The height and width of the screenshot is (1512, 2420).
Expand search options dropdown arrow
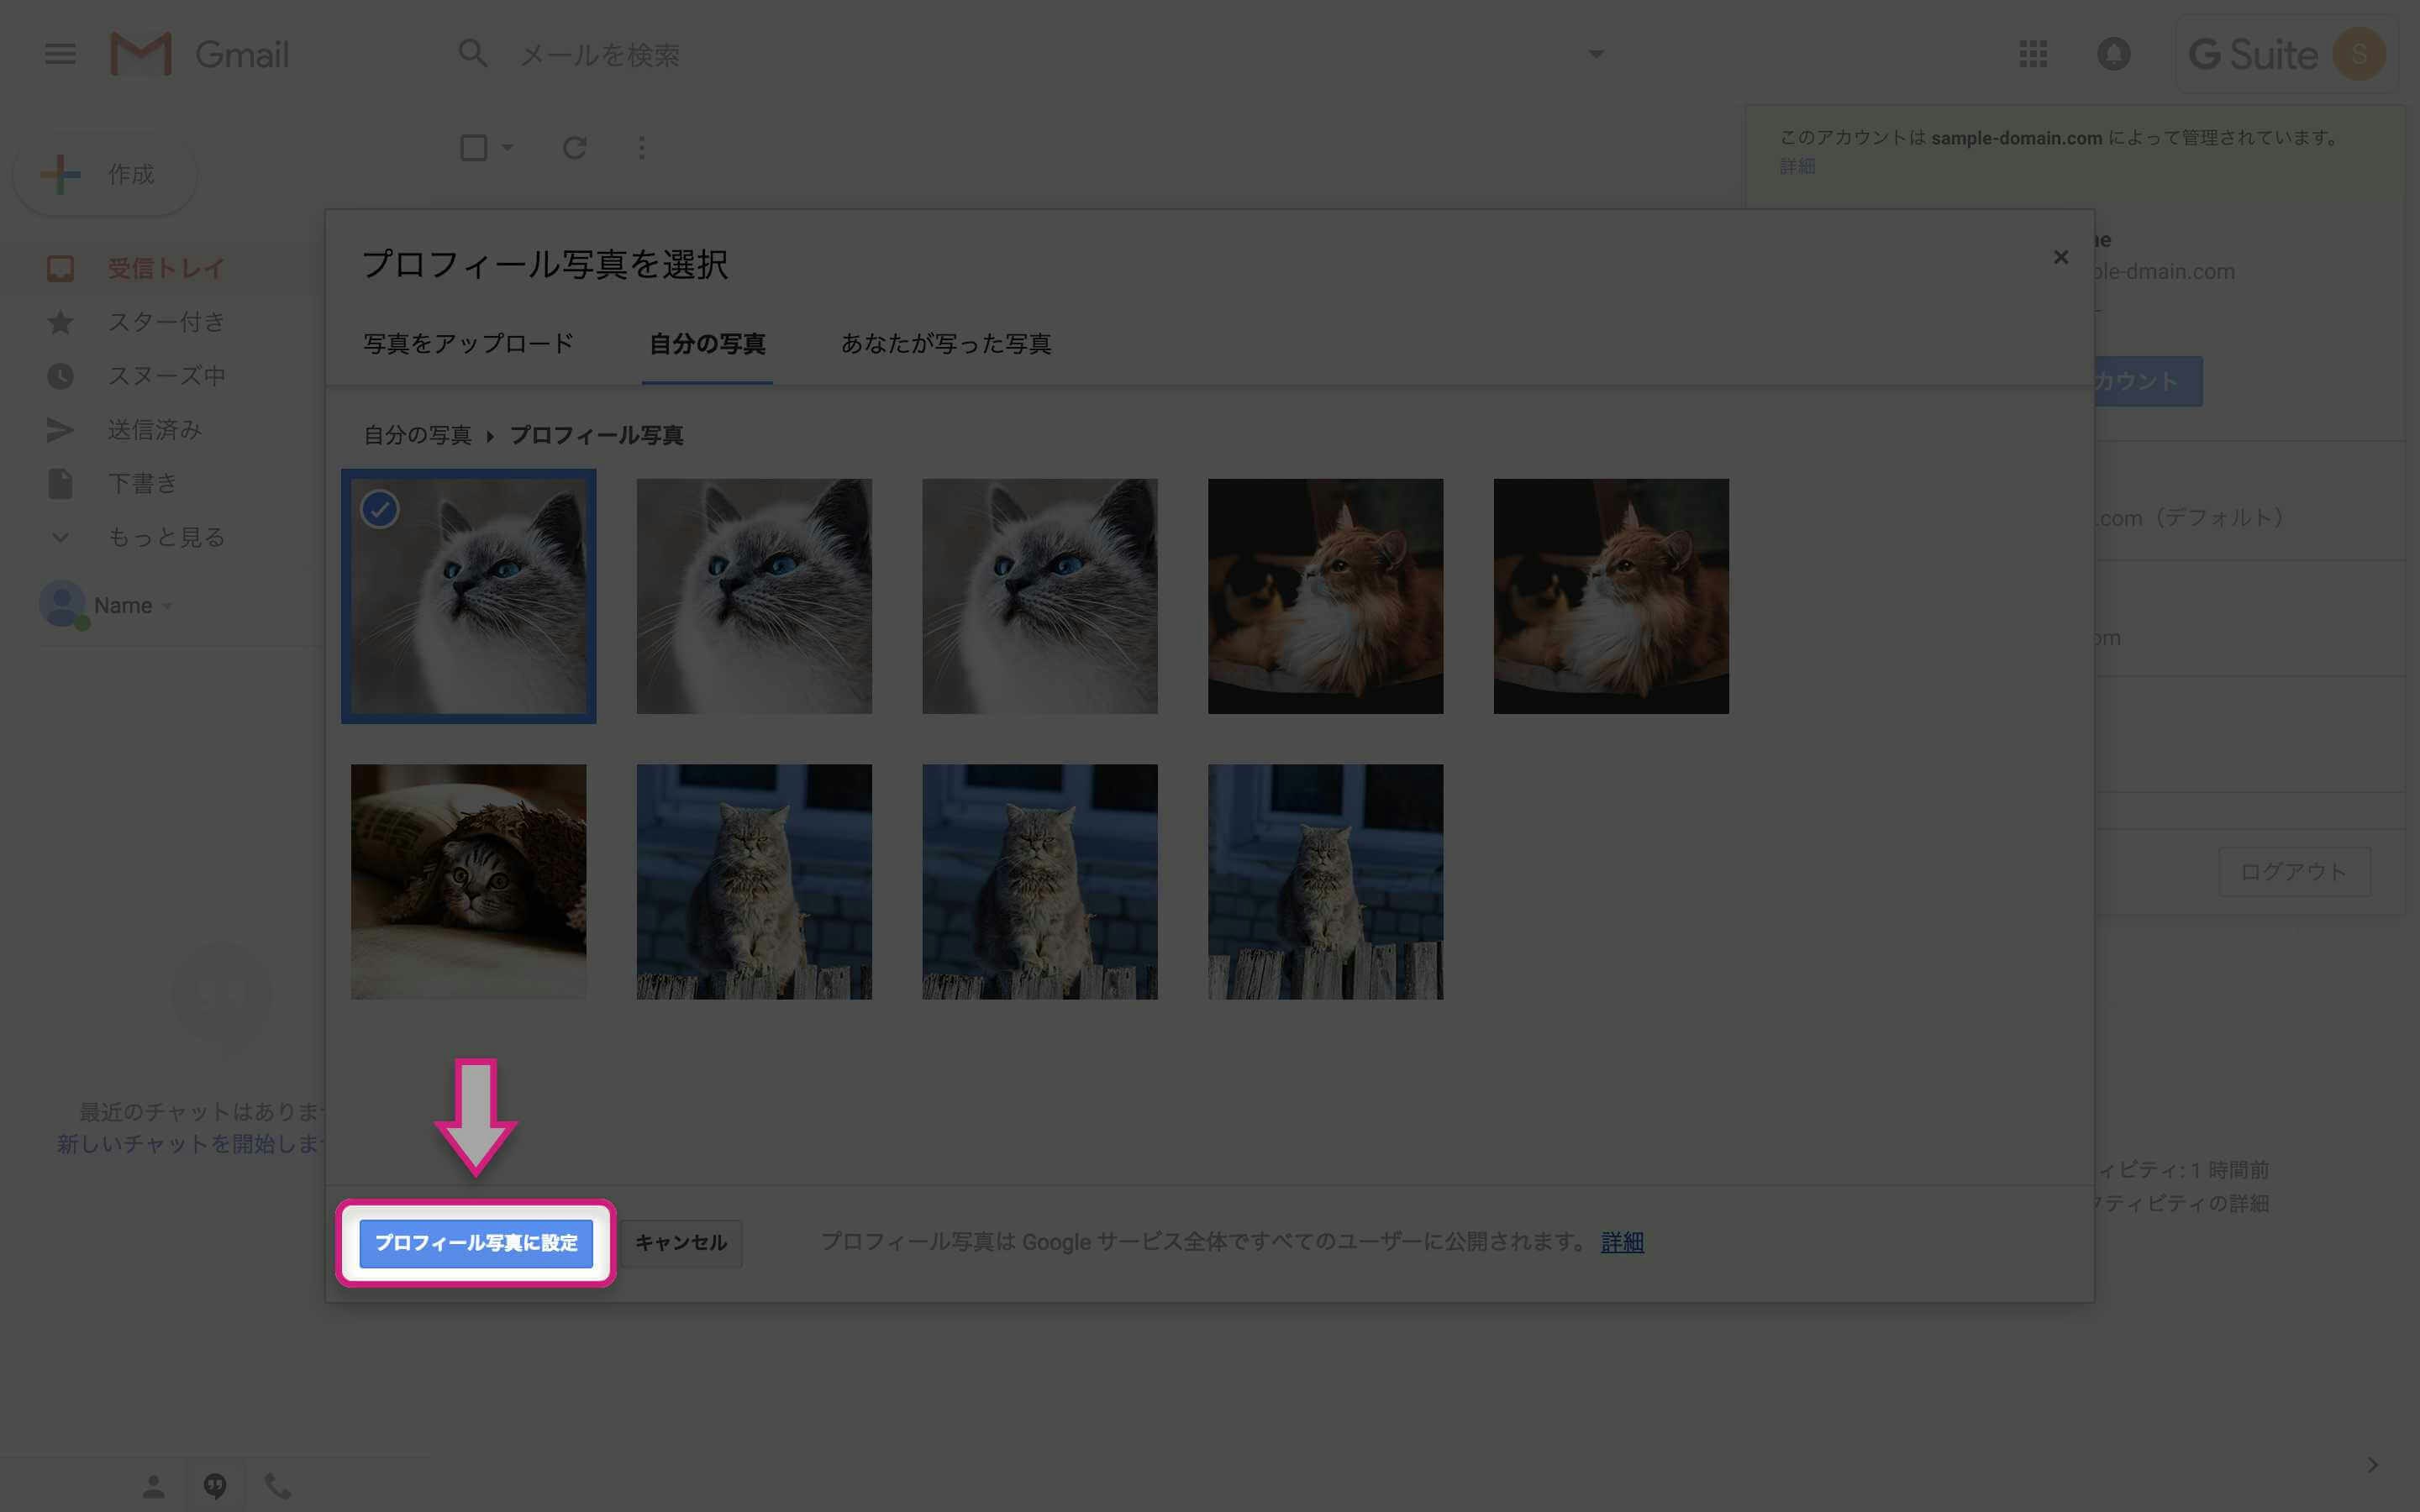tap(1596, 54)
